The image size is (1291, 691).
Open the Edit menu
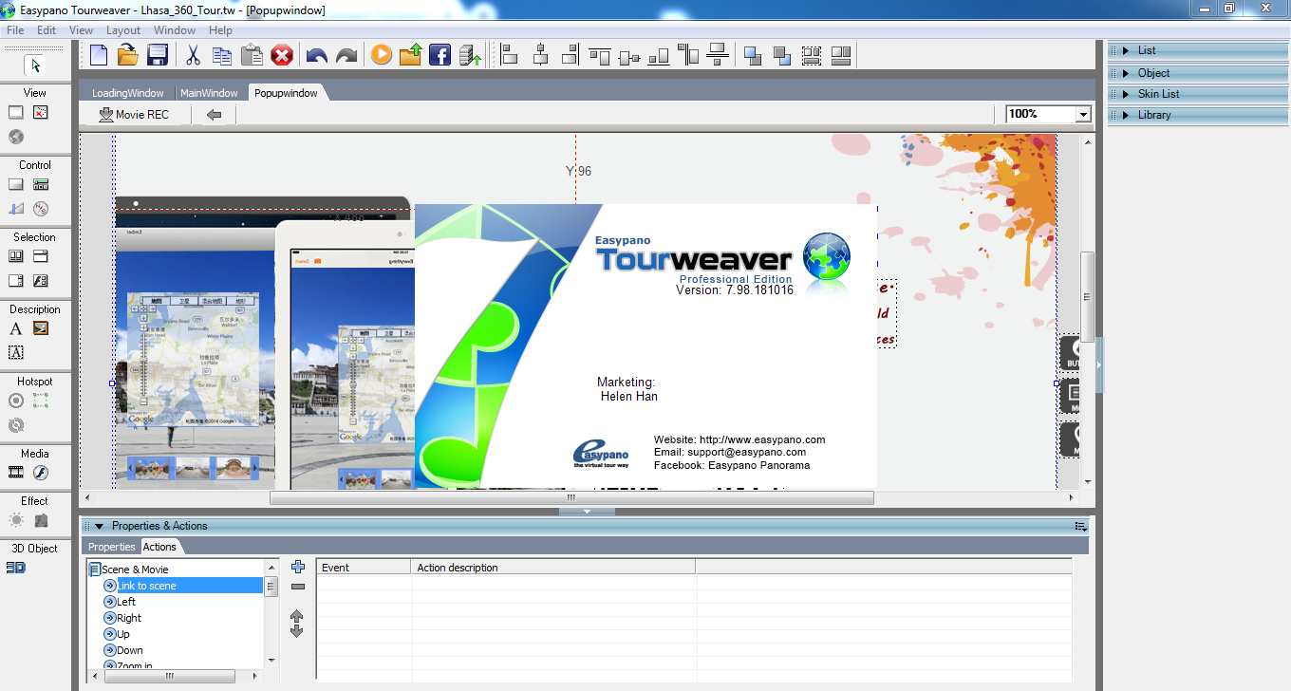click(x=47, y=30)
